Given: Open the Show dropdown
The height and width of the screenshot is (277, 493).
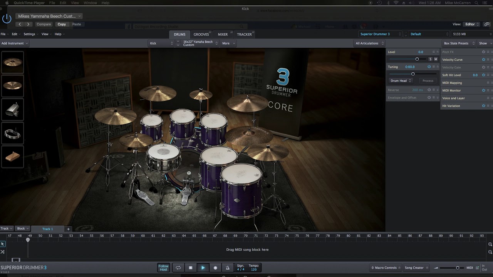Looking at the screenshot, I should [485, 43].
